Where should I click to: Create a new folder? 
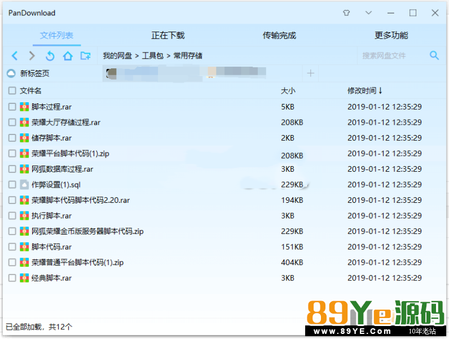click(x=85, y=55)
